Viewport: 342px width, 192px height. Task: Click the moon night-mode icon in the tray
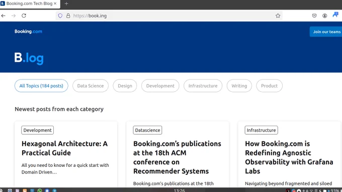click(x=320, y=190)
